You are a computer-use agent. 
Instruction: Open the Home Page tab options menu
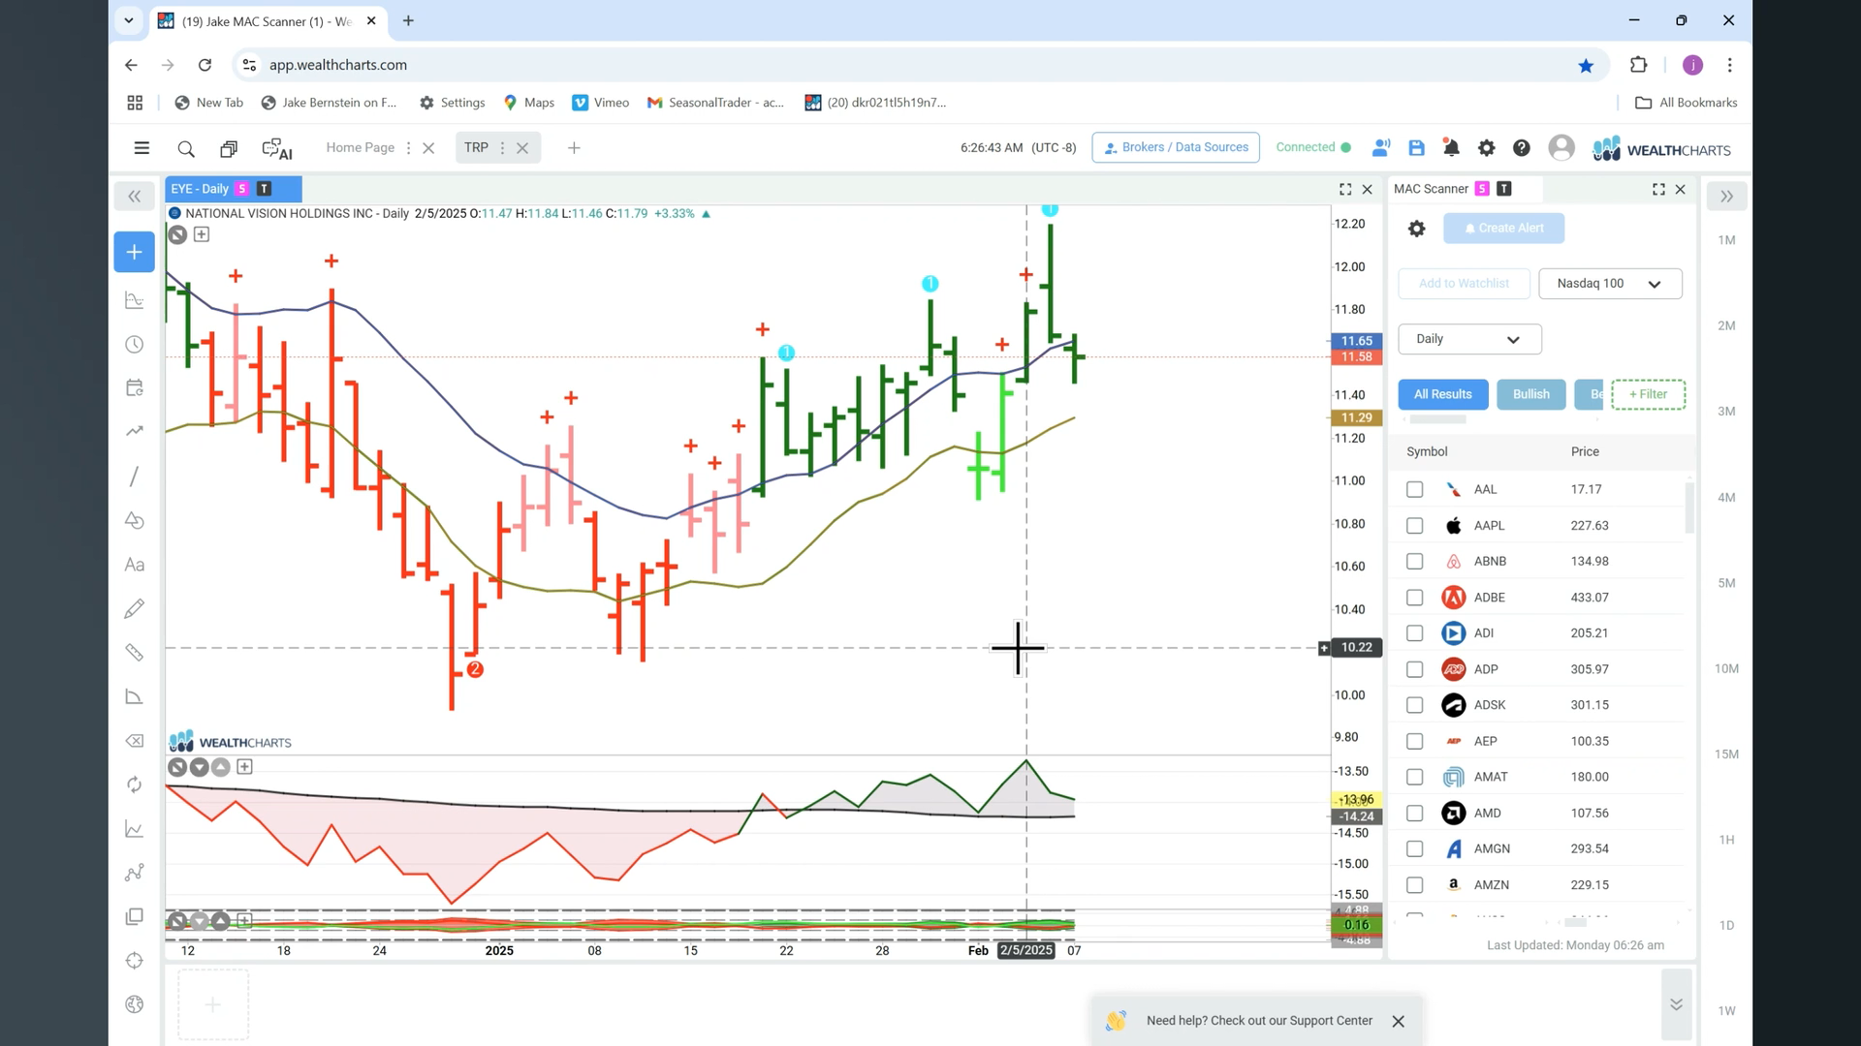click(x=408, y=148)
